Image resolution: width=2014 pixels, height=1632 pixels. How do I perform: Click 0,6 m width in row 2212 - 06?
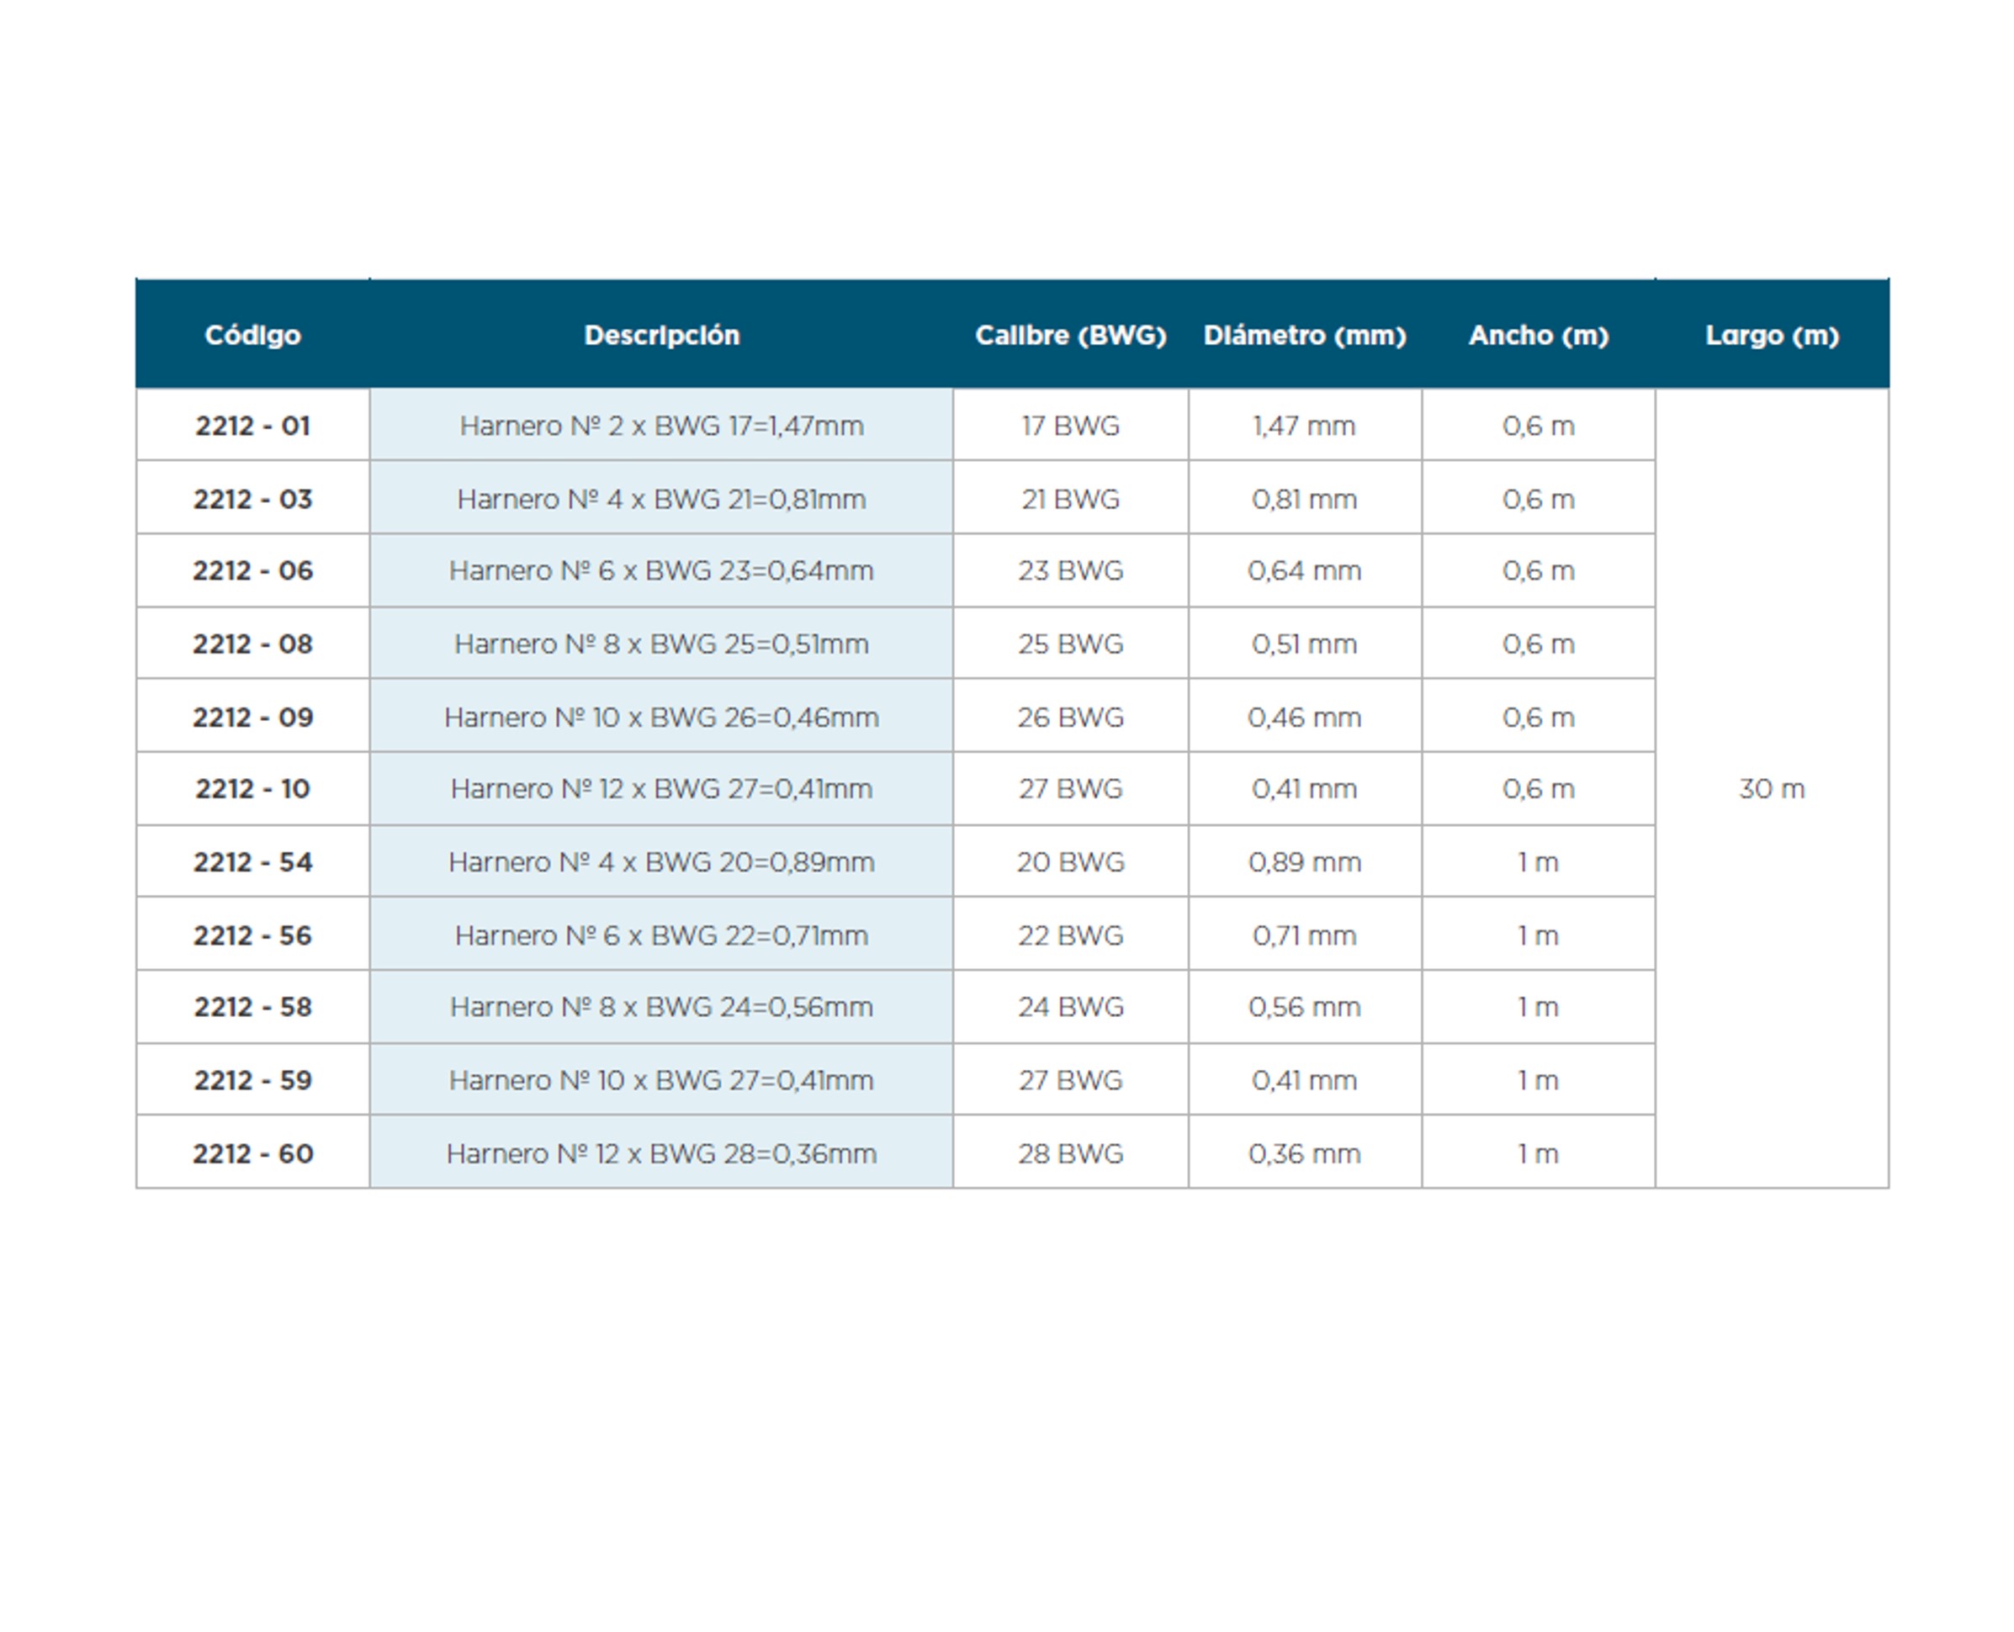coord(1538,570)
